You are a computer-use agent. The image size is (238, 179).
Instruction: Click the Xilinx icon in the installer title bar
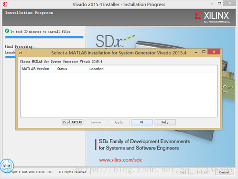click(x=5, y=4)
